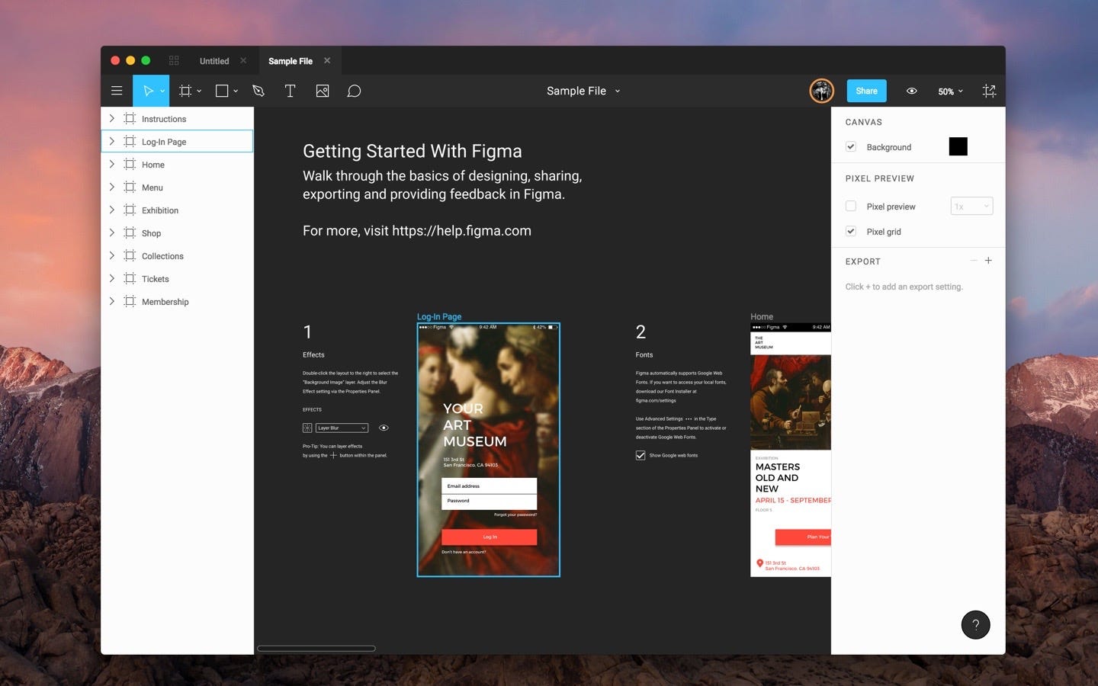
Task: Select the Frame tool
Action: pos(185,91)
